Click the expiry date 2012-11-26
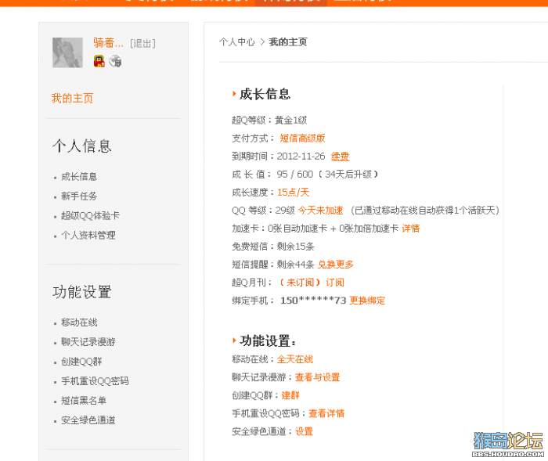548x461 pixels. pos(301,157)
